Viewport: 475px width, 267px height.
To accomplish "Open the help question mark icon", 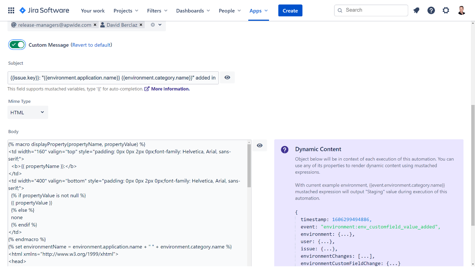I will pos(431,10).
